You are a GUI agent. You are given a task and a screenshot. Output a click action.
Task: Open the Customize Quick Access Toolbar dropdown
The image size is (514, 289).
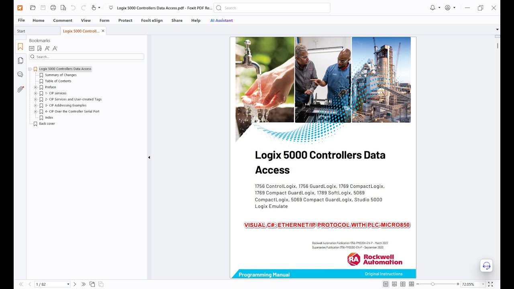point(111,8)
